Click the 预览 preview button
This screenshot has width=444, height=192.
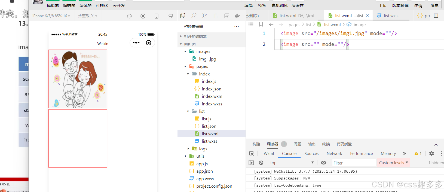click(x=262, y=5)
